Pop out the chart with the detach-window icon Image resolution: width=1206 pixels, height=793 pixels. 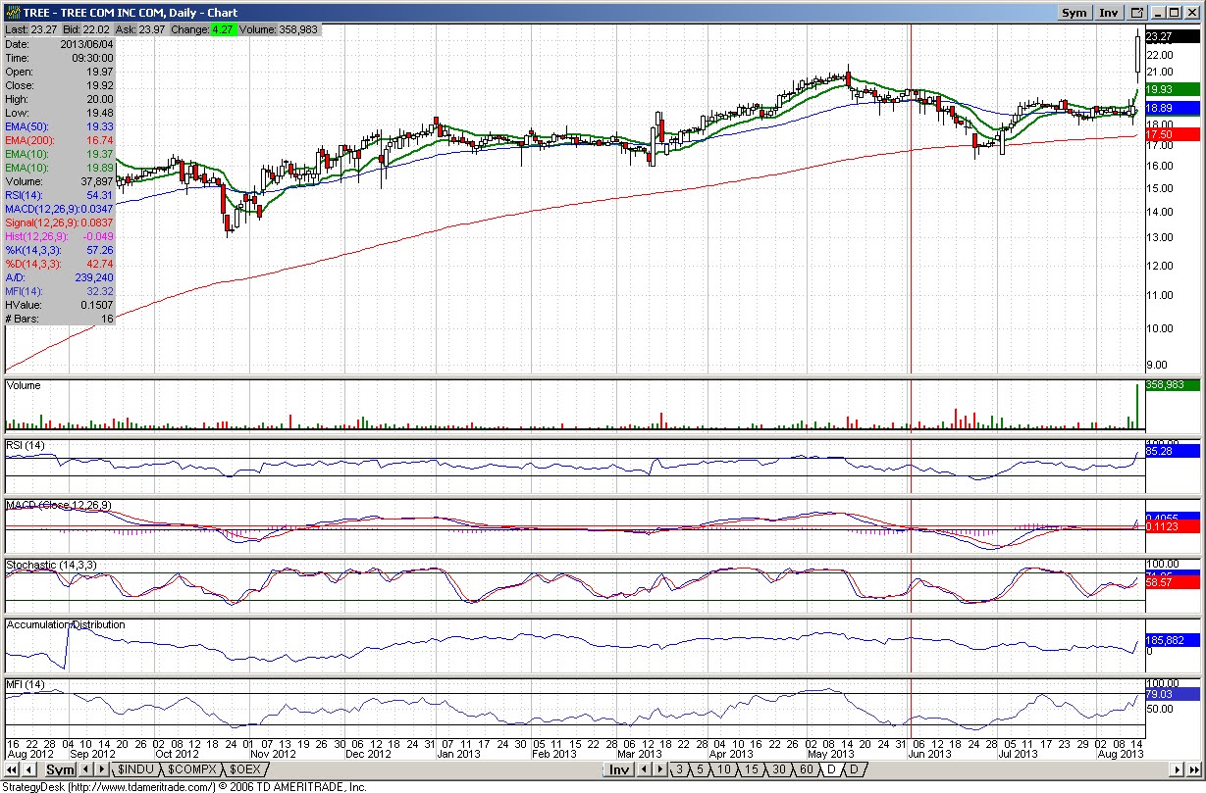coord(1137,13)
